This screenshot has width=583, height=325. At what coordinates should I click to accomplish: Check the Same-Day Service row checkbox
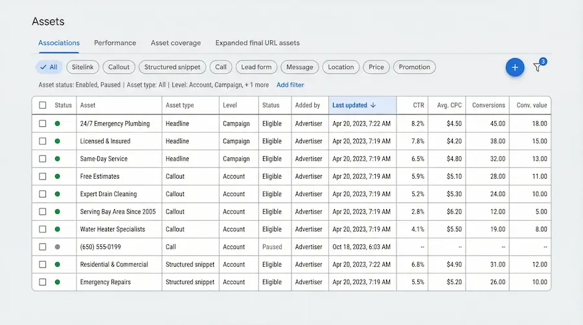[43, 159]
